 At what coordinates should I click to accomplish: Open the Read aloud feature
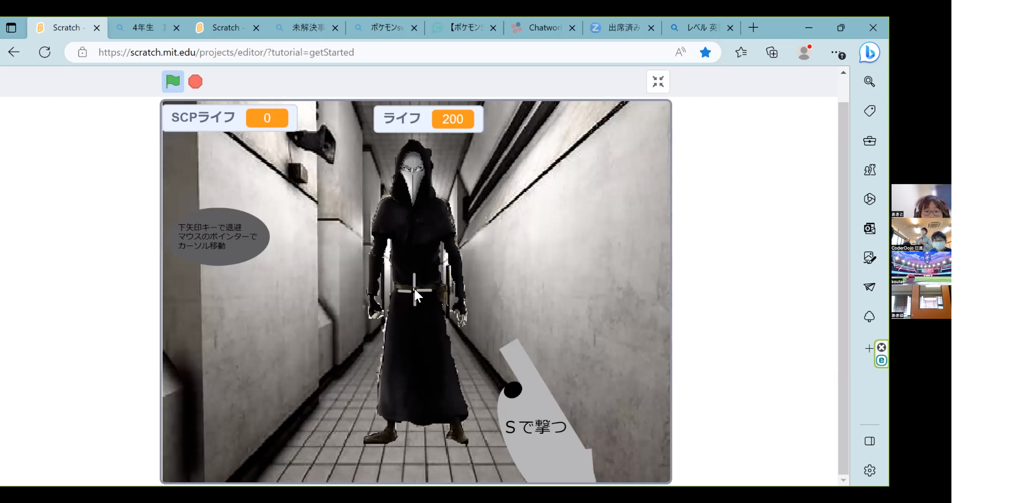(x=680, y=52)
